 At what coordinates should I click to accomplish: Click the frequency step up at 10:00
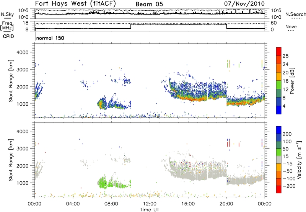tap(131, 26)
